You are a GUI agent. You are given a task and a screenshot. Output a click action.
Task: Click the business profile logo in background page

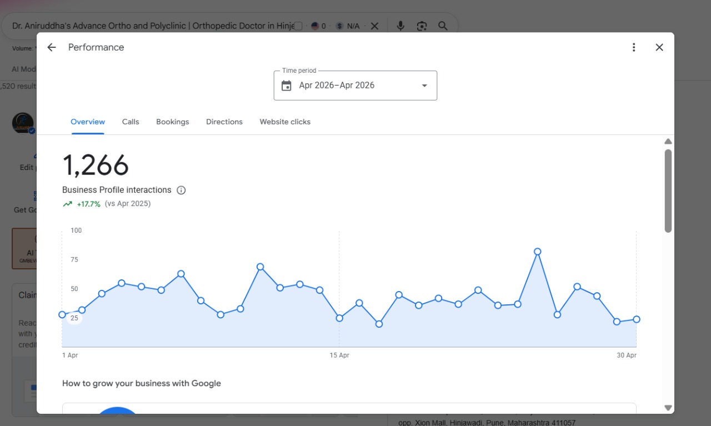point(23,123)
